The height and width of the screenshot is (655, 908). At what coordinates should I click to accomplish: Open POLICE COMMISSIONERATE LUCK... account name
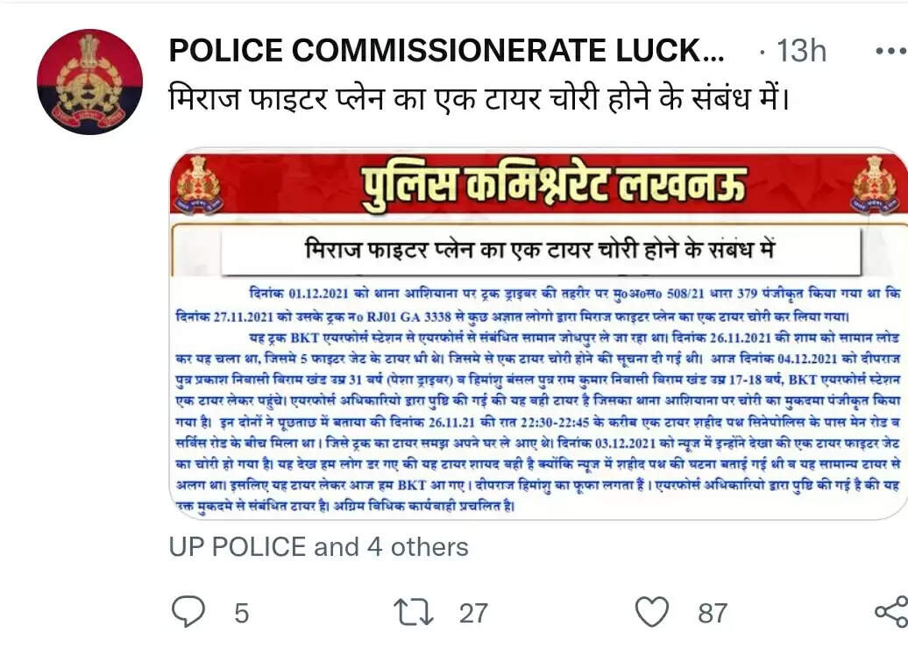tap(446, 50)
